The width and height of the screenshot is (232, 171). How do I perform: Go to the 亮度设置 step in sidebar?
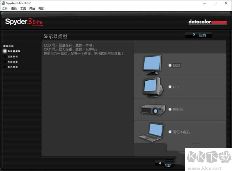click(11, 62)
